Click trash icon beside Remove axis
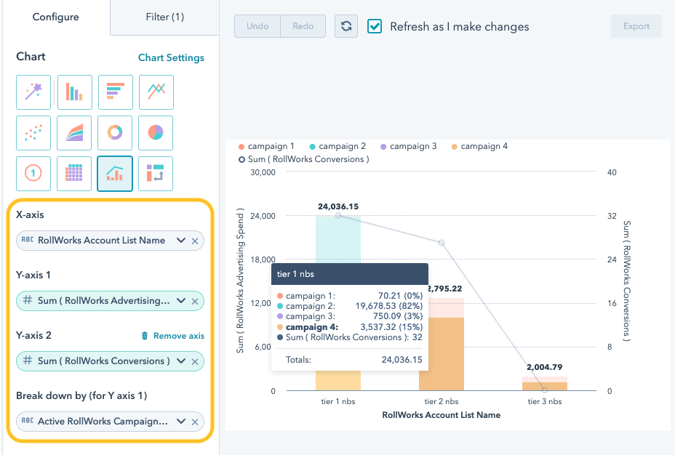The height and width of the screenshot is (455, 675). tap(145, 336)
